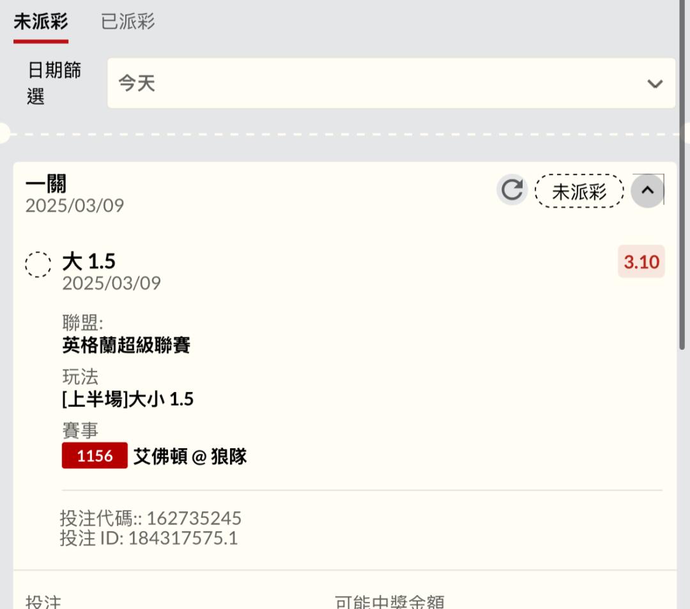Click the 一關 bet card heading
Viewport: 690px width, 609px height.
[x=46, y=184]
